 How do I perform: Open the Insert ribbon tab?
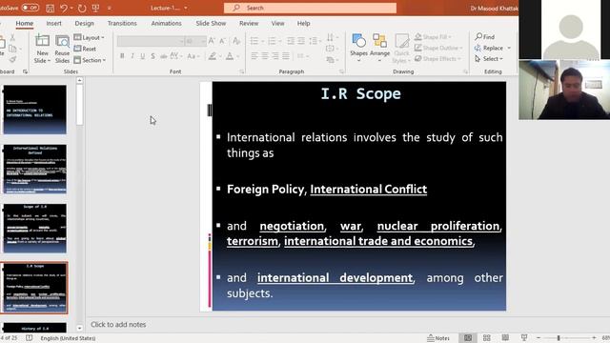click(53, 23)
